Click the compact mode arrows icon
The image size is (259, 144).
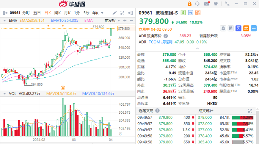(227, 4)
